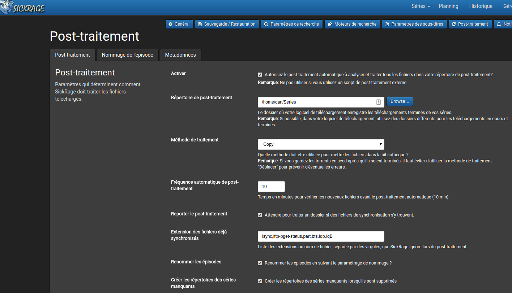Open the Métadonnées tab

(180, 55)
